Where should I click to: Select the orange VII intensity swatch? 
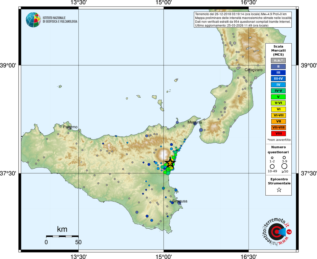point(278,121)
